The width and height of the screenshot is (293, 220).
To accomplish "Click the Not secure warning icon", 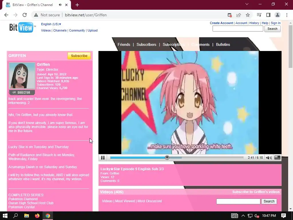I will pyautogui.click(x=36, y=15).
